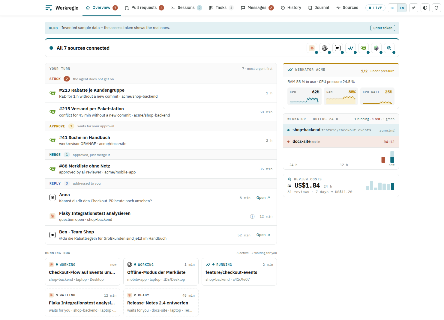This screenshot has height=320, width=444.
Task: Open the Matrix source icon in sources bar
Action: (338, 48)
